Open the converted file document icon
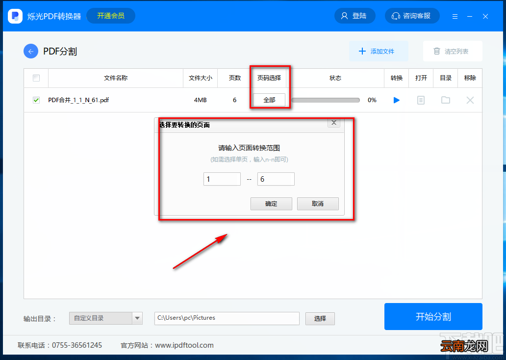506x360 pixels. pos(421,100)
